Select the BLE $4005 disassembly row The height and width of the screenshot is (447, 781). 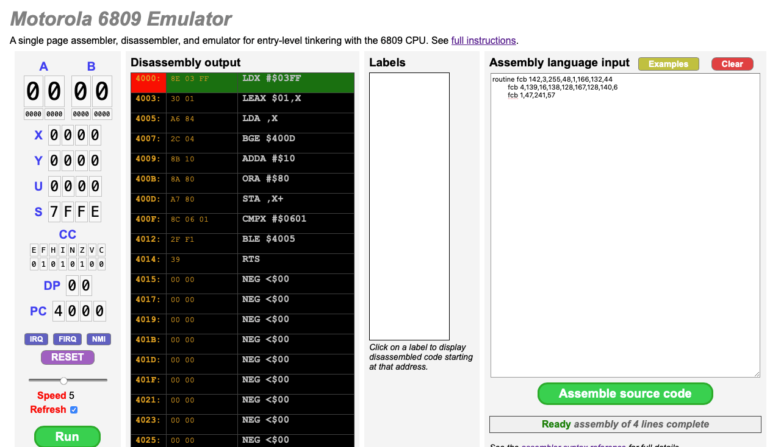(242, 244)
